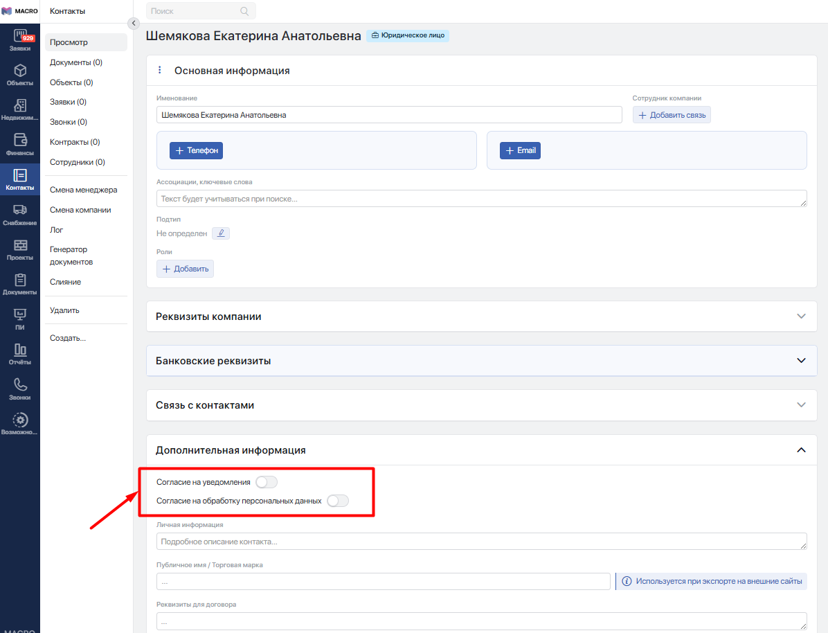This screenshot has height=633, width=828.
Task: Open Отчёты chart icon
Action: click(x=20, y=354)
